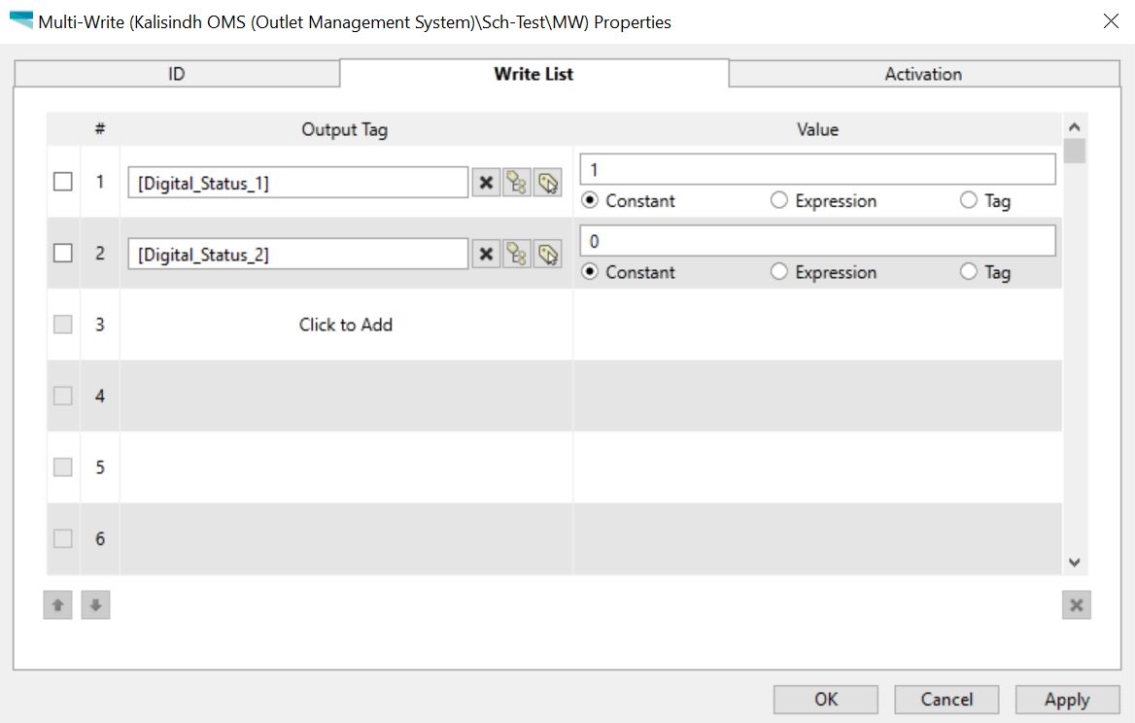Select Tag radio for Digital_Status_2
The height and width of the screenshot is (723, 1135).
click(969, 273)
